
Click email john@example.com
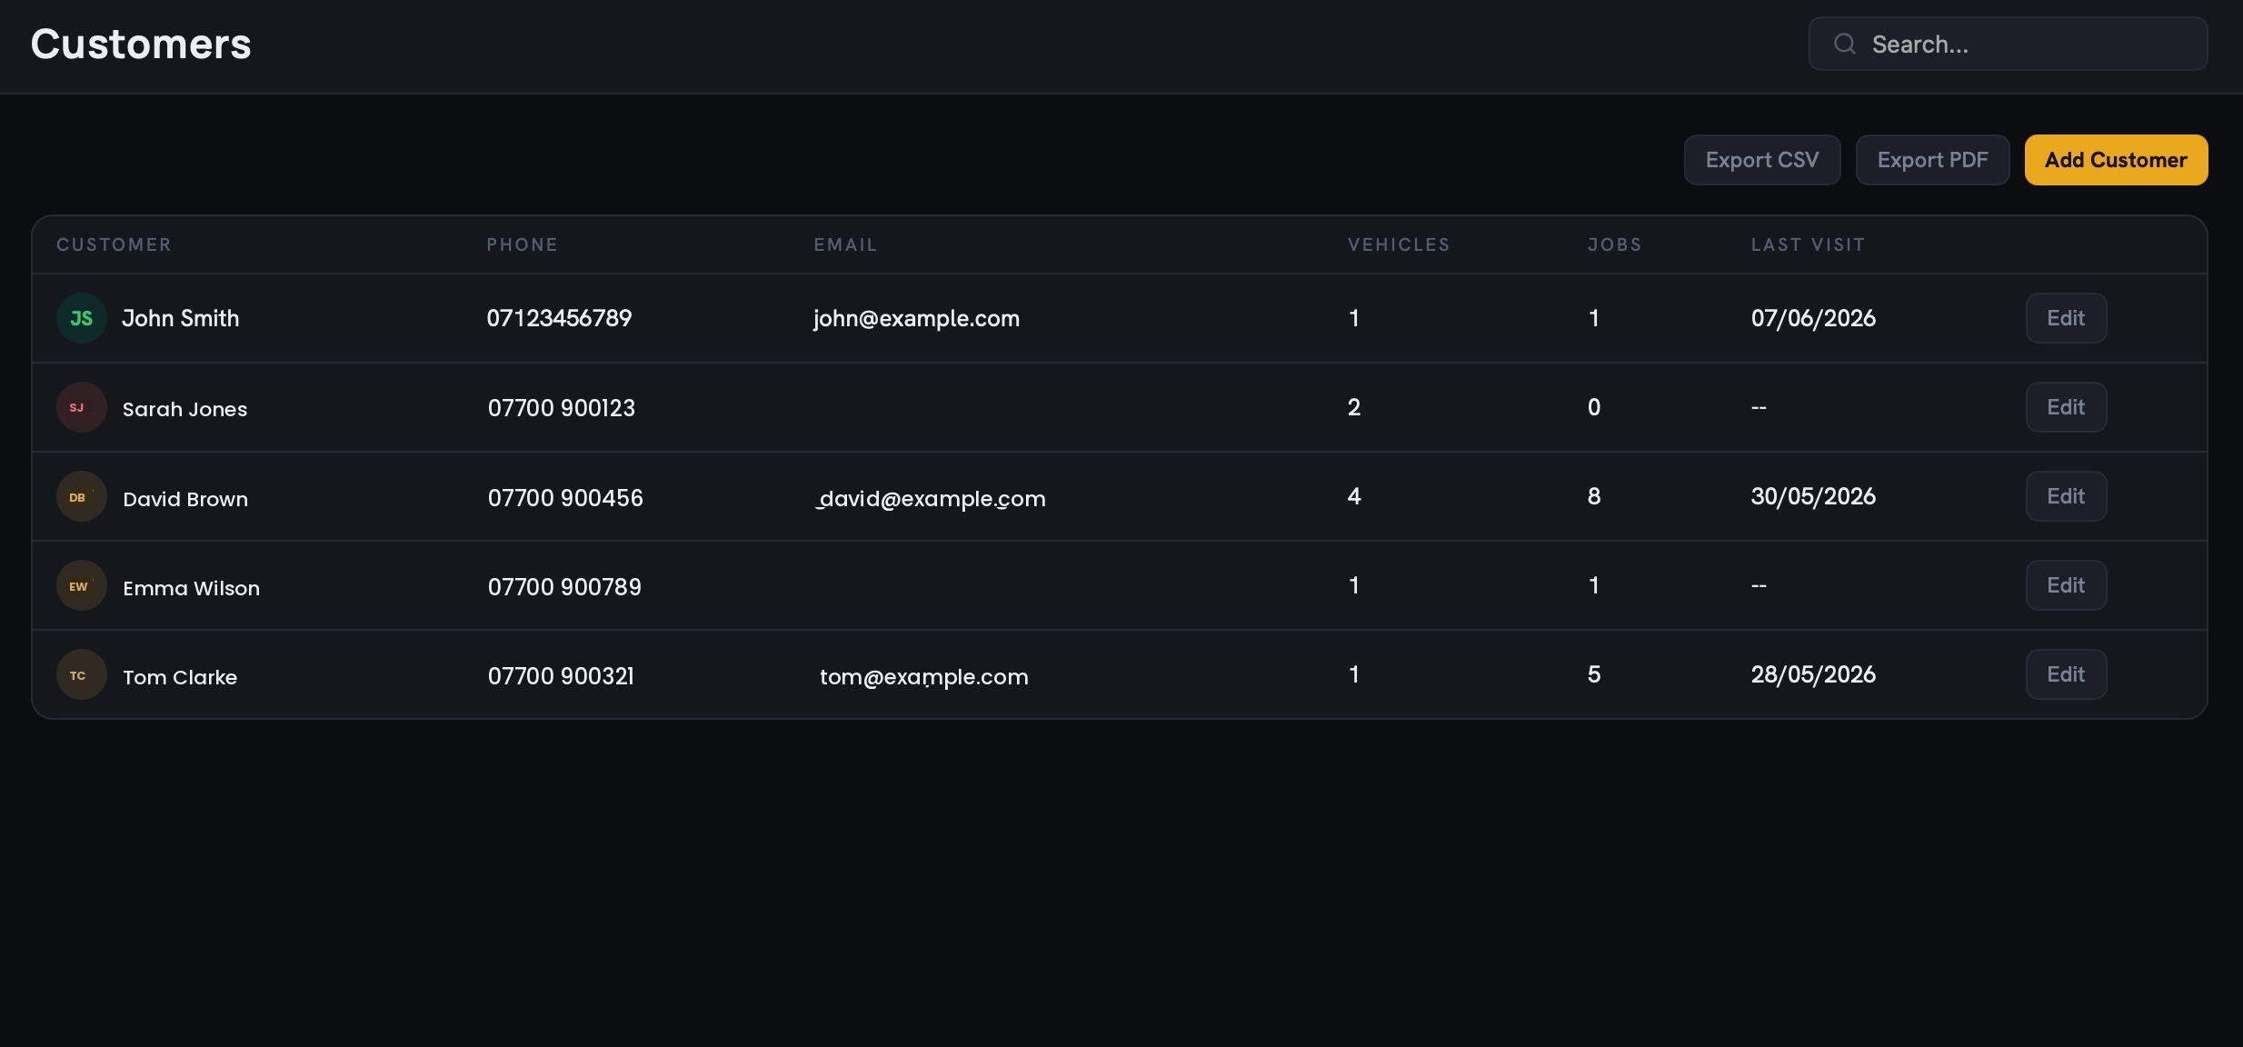point(916,319)
